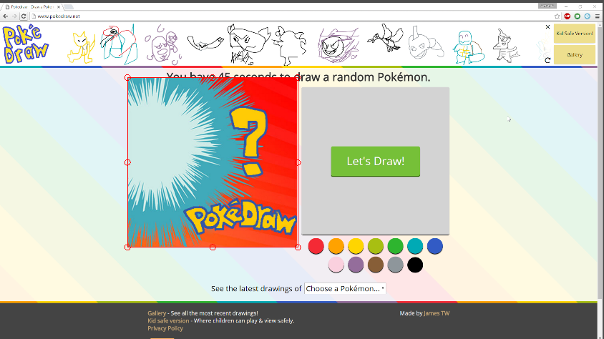Pick the teal color swatch
Viewport: 604px width, 339px height.
pos(415,246)
